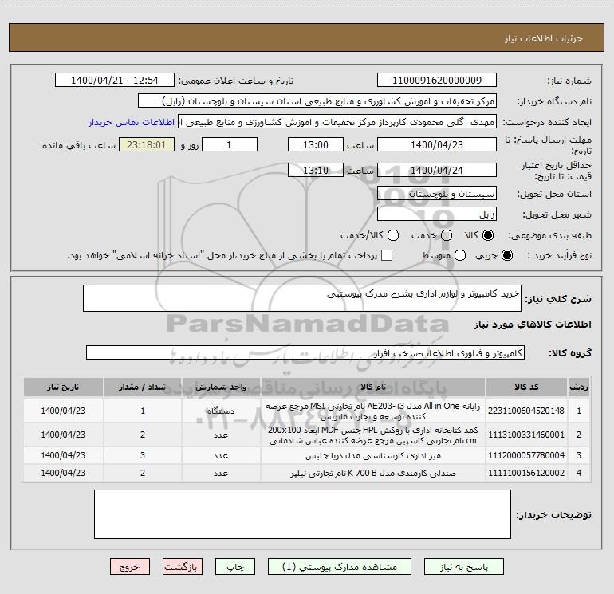Choose متوسط purchase process type
Viewport: 614px width, 594px height.
[460, 255]
